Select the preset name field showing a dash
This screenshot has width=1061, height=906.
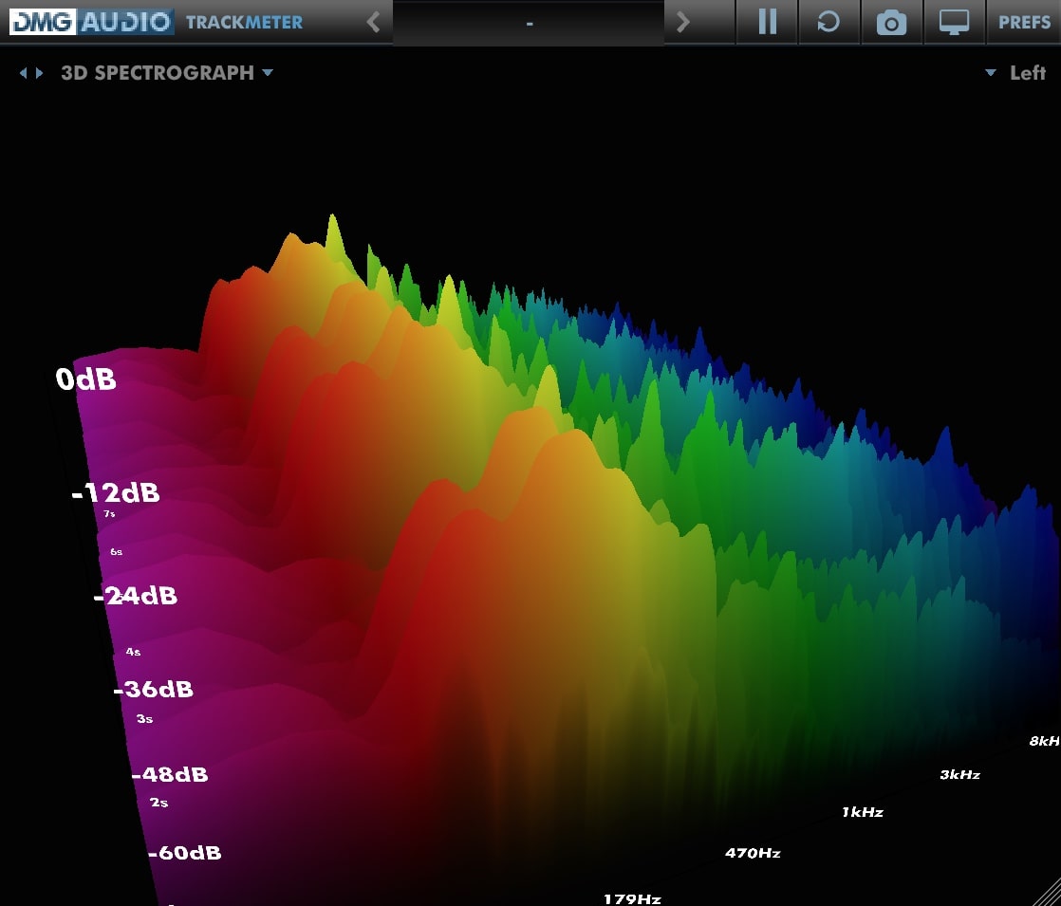(x=529, y=22)
